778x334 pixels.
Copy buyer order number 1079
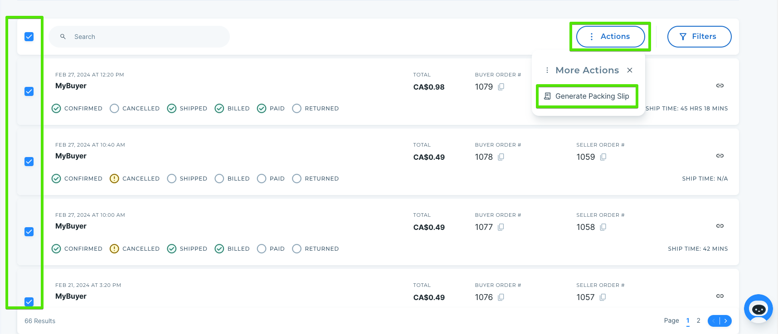click(501, 87)
